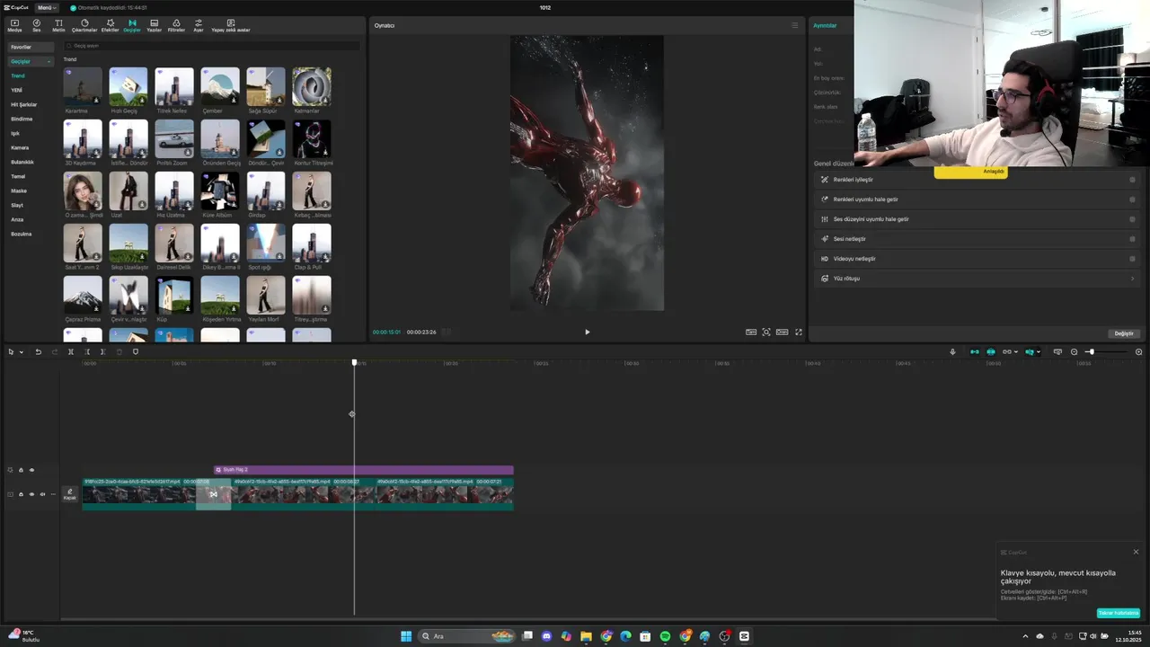Select the Çember transition thumbnail
The height and width of the screenshot is (647, 1150).
coord(220,87)
